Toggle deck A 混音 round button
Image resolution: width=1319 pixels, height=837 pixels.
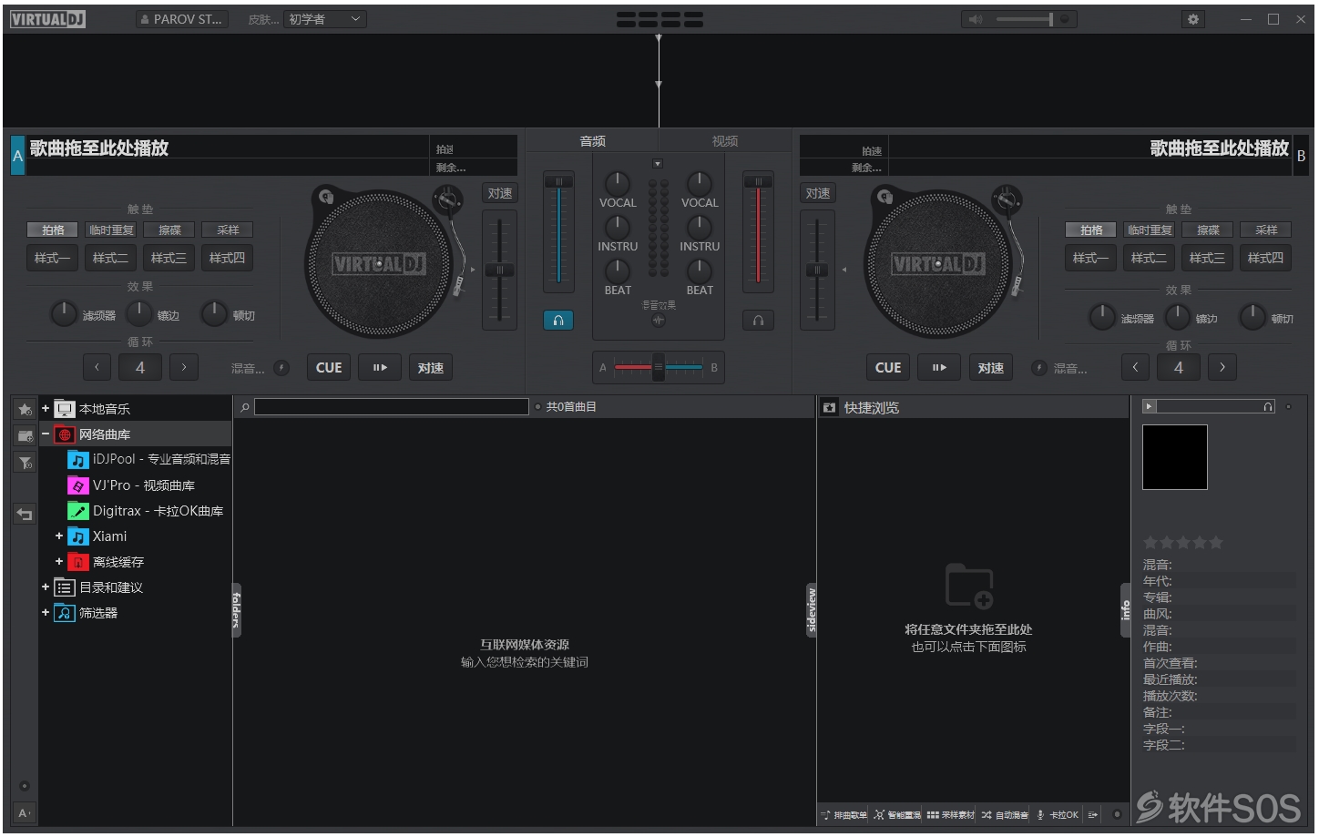[x=281, y=368]
